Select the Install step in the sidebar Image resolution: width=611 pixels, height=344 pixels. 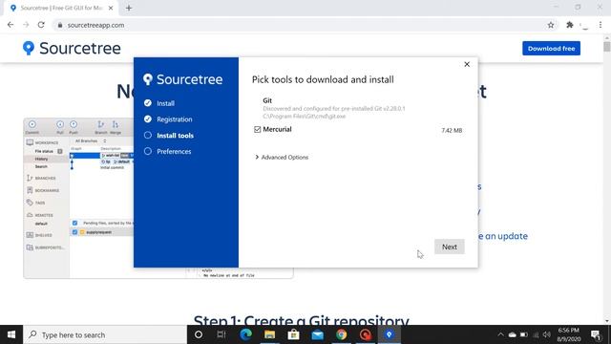click(159, 103)
